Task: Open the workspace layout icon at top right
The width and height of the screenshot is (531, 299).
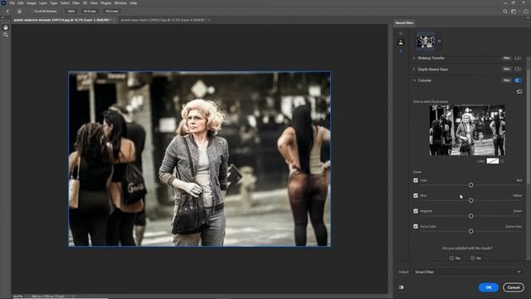Action: 514,11
